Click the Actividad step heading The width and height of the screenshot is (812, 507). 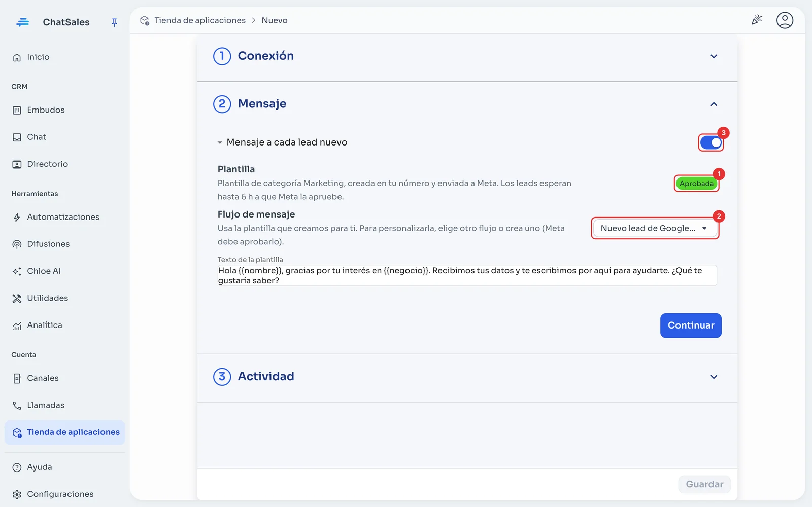pyautogui.click(x=266, y=376)
